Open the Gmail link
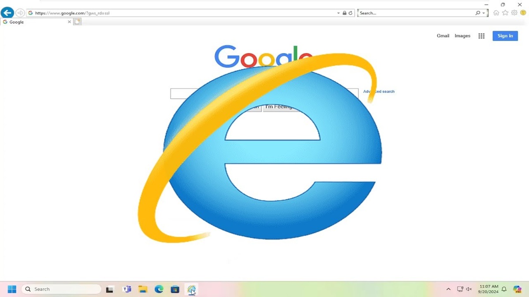Screen dimensions: 529x297 tap(443, 36)
